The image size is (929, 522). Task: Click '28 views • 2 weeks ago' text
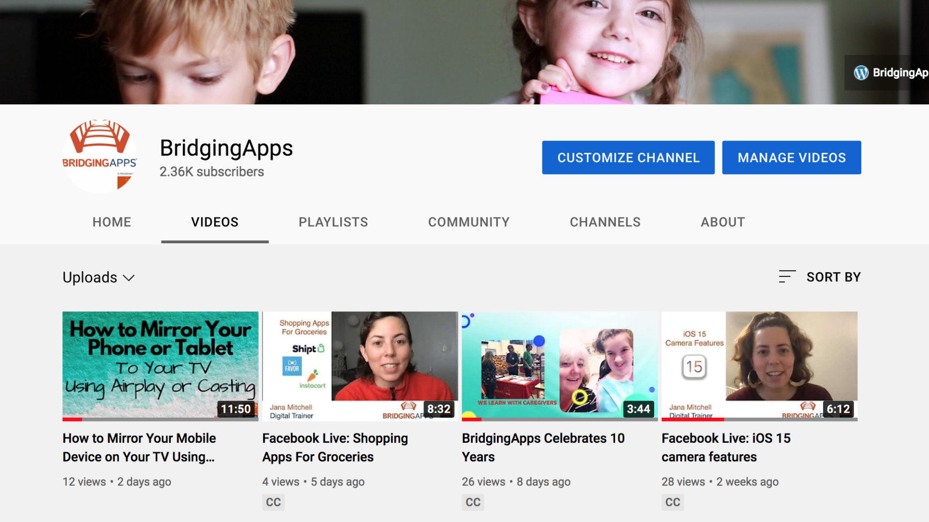[720, 482]
